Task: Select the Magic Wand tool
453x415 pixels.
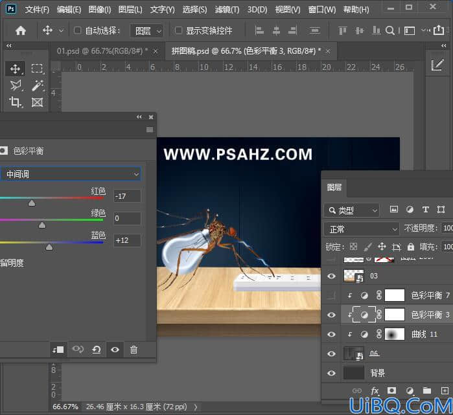Action: point(38,85)
